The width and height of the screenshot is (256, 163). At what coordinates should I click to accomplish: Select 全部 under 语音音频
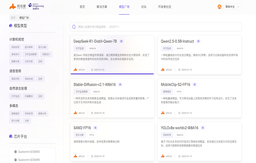[x=40, y=79]
